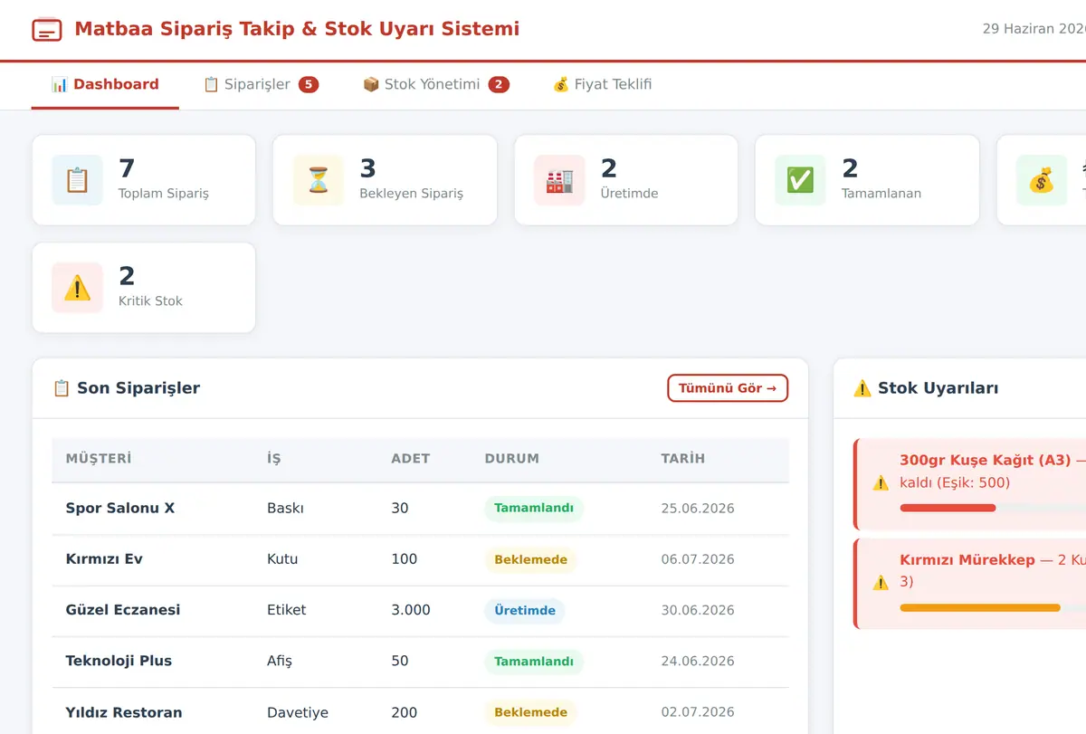Click the Beklemede status badge for Yıldız Restoran
The width and height of the screenshot is (1086, 734).
pos(530,712)
